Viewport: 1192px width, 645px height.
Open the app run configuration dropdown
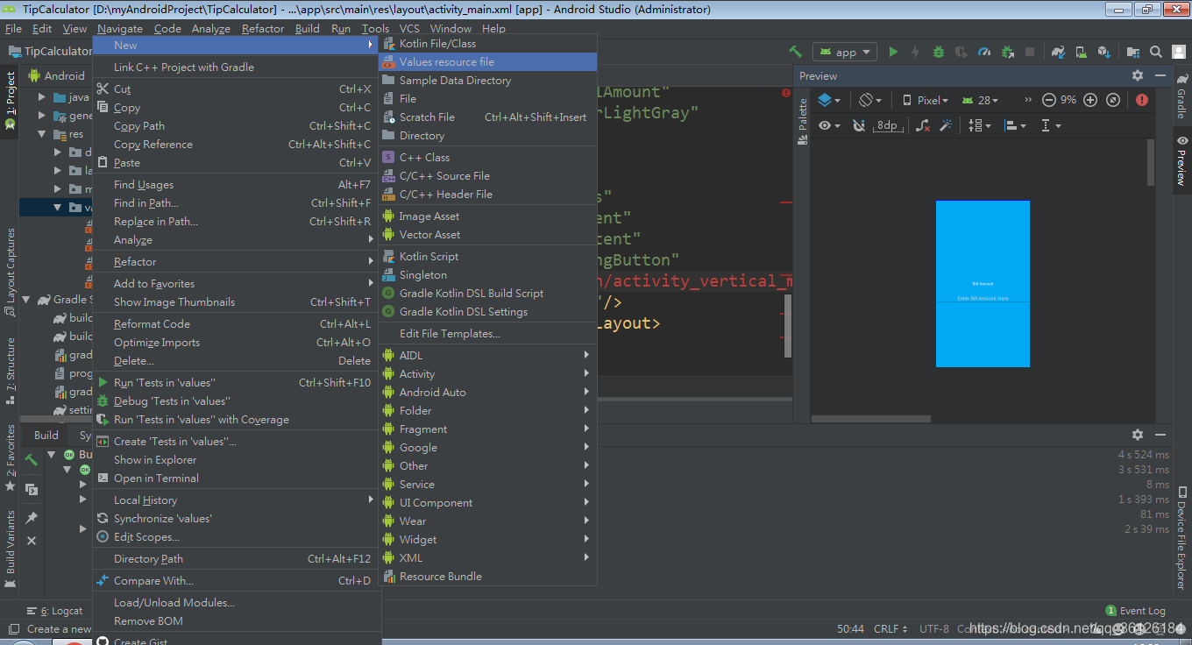(844, 52)
